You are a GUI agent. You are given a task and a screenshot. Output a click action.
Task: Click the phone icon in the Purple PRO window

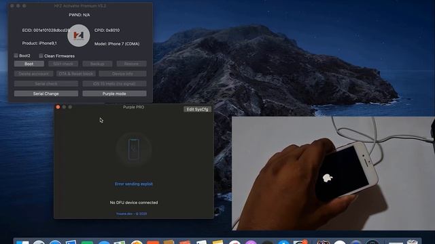click(134, 149)
